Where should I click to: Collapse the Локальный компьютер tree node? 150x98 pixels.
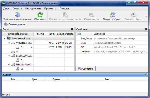coord(4,38)
